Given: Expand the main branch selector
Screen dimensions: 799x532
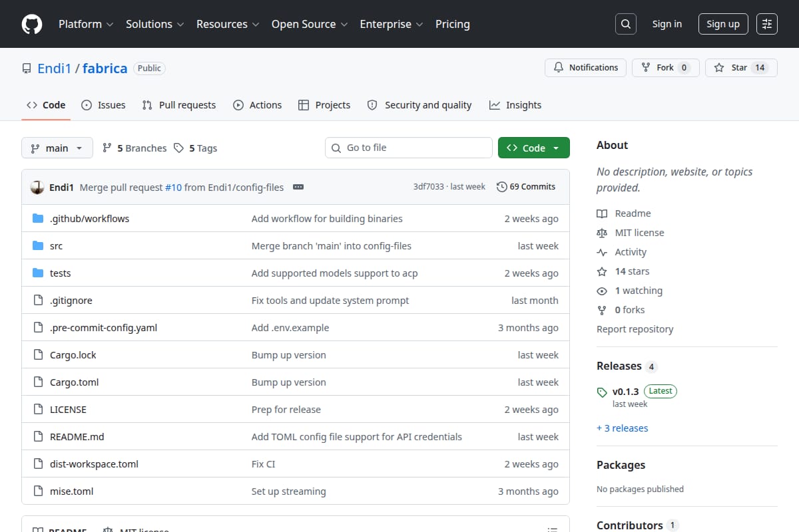Looking at the screenshot, I should point(57,148).
